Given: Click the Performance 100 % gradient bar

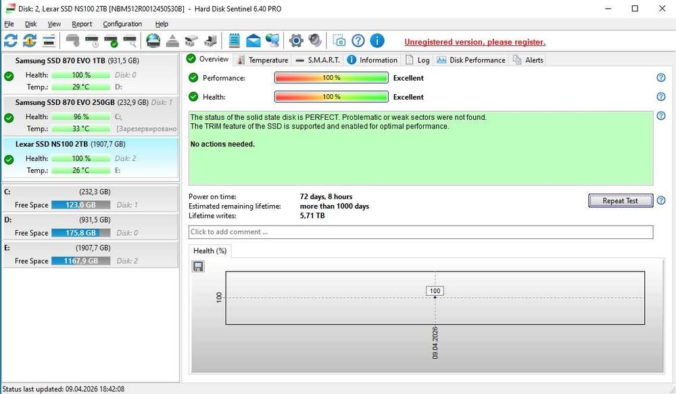Looking at the screenshot, I should 331,78.
